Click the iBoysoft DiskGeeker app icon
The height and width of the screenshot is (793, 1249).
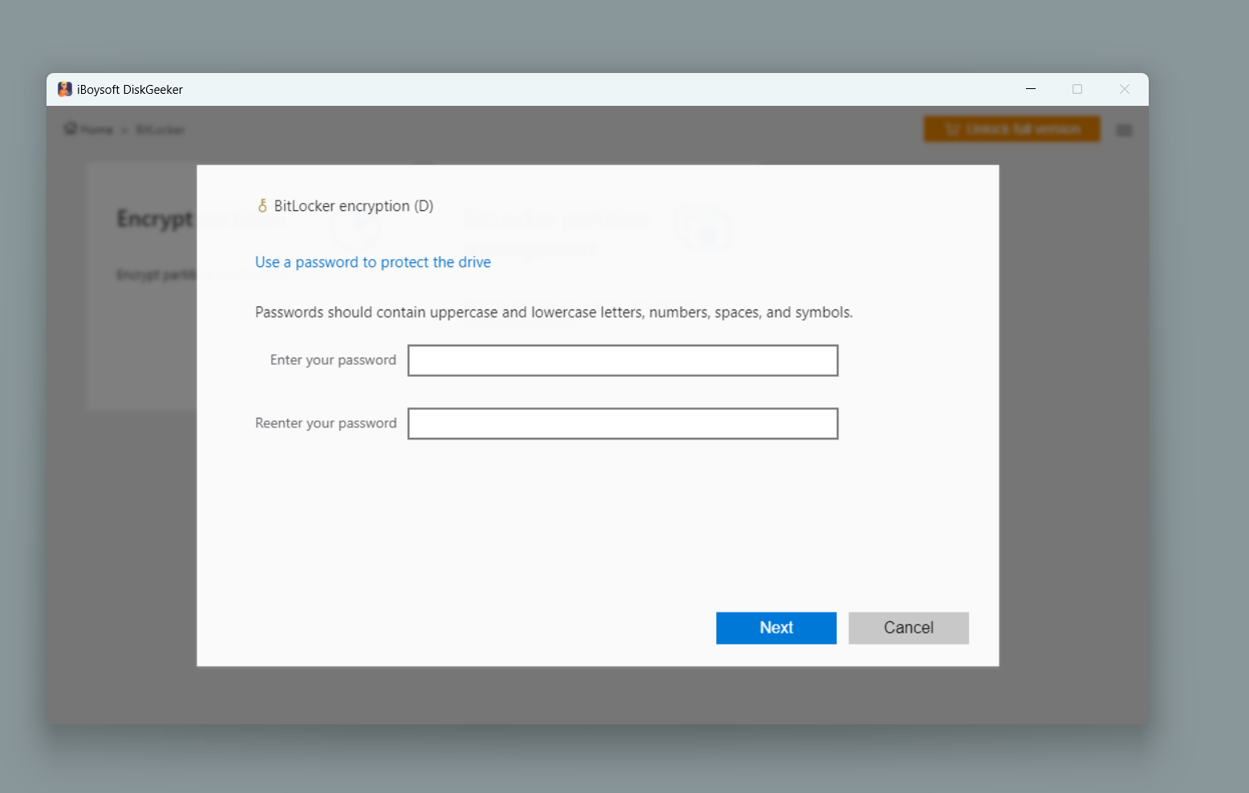(x=65, y=89)
